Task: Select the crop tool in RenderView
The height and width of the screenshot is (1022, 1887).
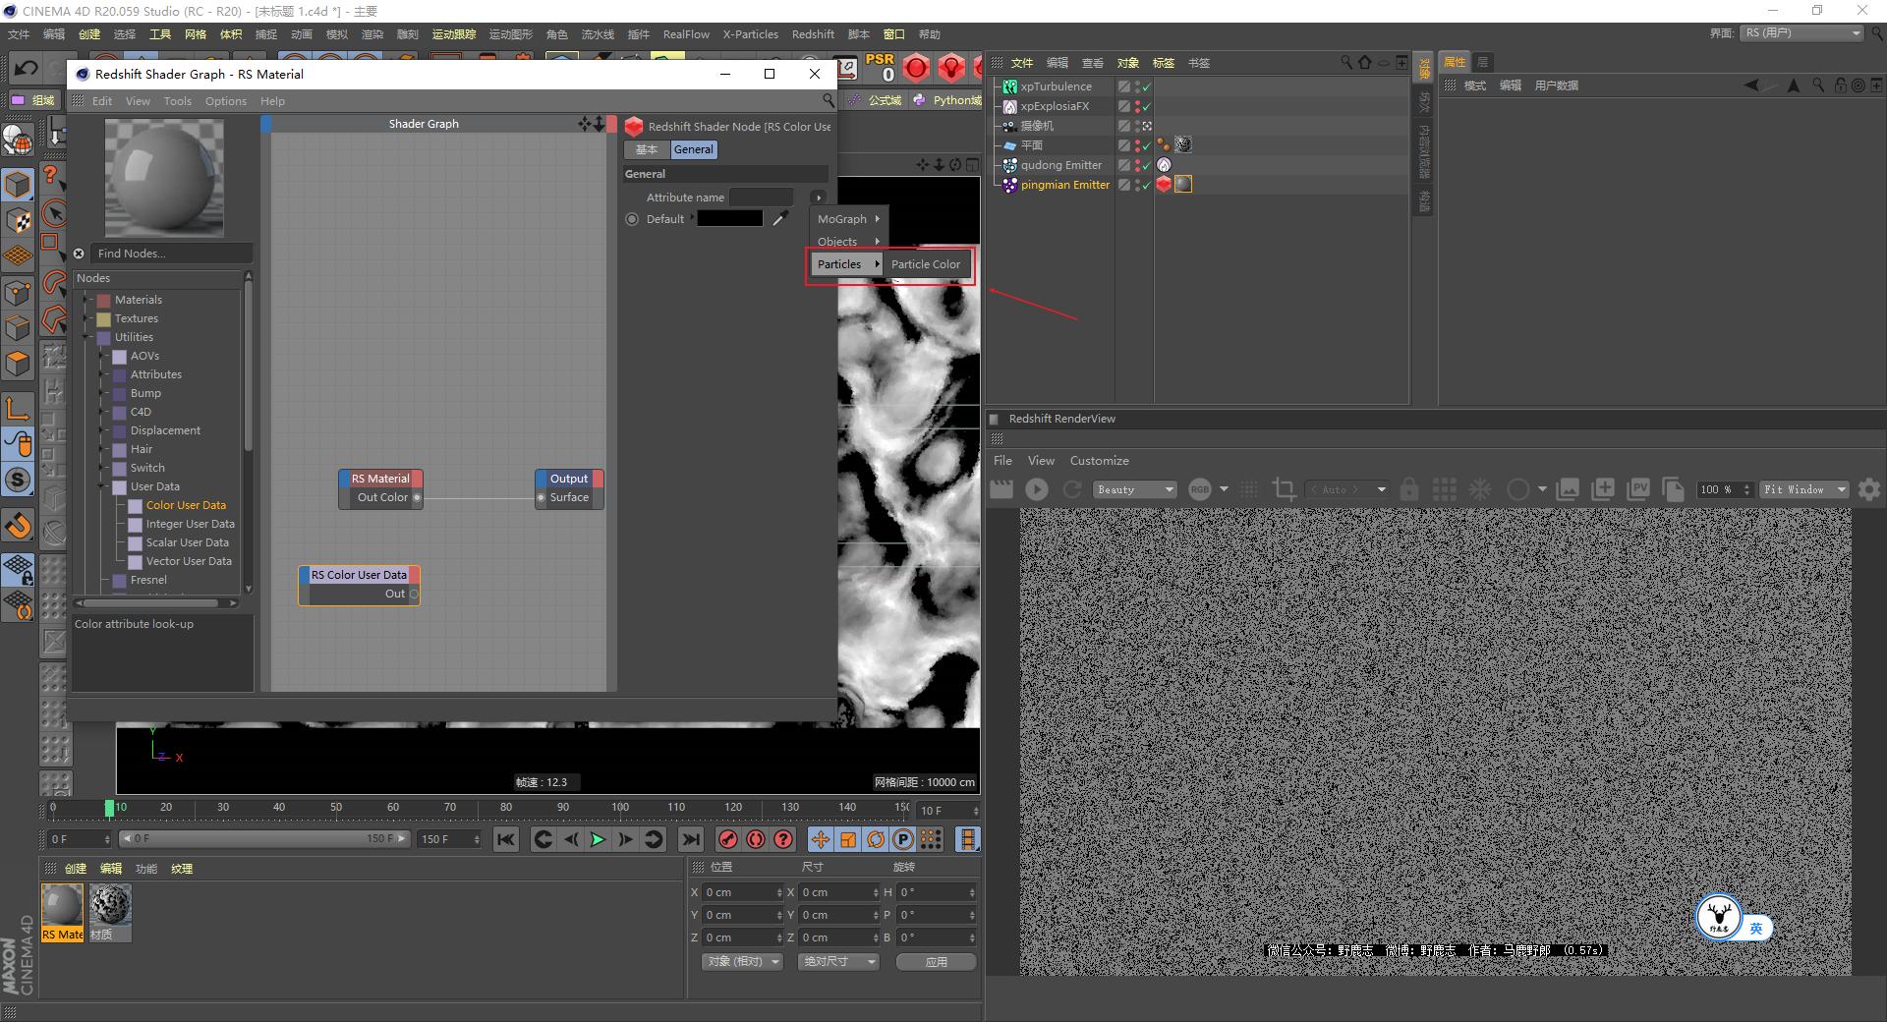Action: 1284,489
